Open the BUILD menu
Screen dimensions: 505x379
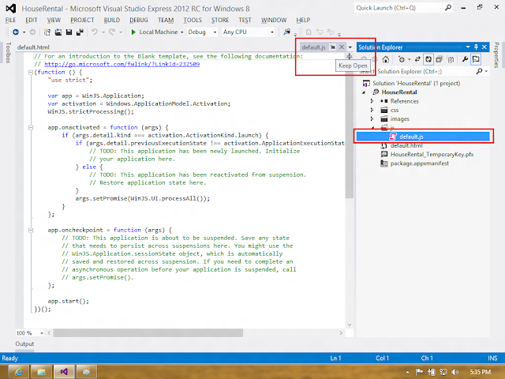112,20
